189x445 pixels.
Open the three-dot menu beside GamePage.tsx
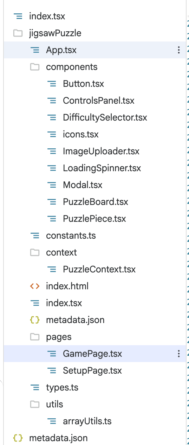(179, 354)
